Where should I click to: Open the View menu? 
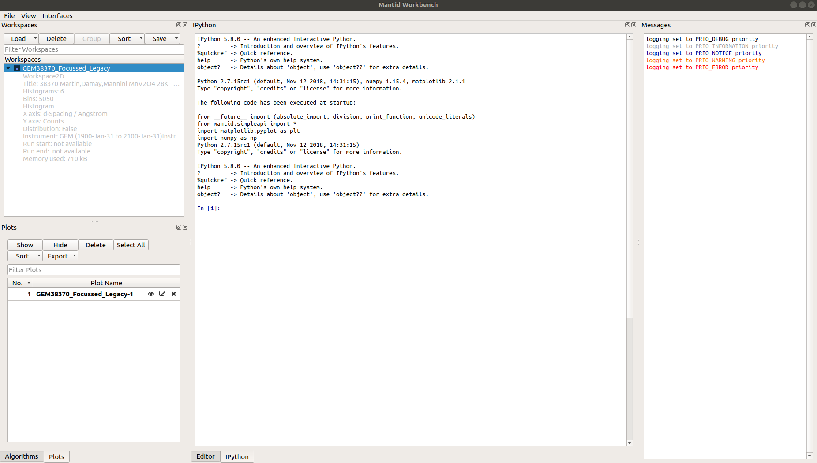[28, 16]
